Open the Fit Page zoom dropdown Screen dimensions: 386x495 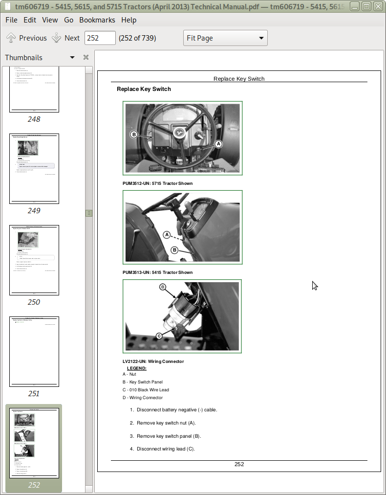coord(225,38)
